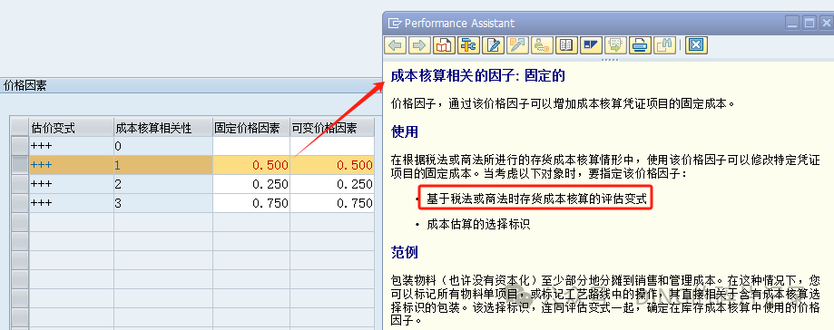Click empty fixed price factor in relevance 0 row
The width and height of the screenshot is (834, 330).
tap(251, 146)
